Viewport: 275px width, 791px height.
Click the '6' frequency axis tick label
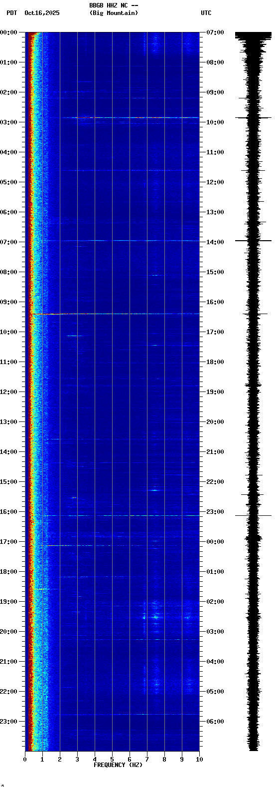pyautogui.click(x=130, y=760)
